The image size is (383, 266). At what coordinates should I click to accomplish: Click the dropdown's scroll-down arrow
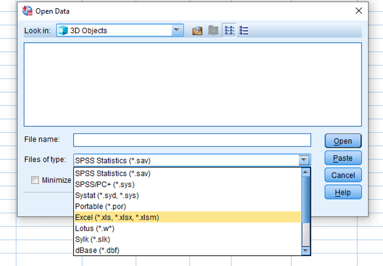click(x=306, y=251)
